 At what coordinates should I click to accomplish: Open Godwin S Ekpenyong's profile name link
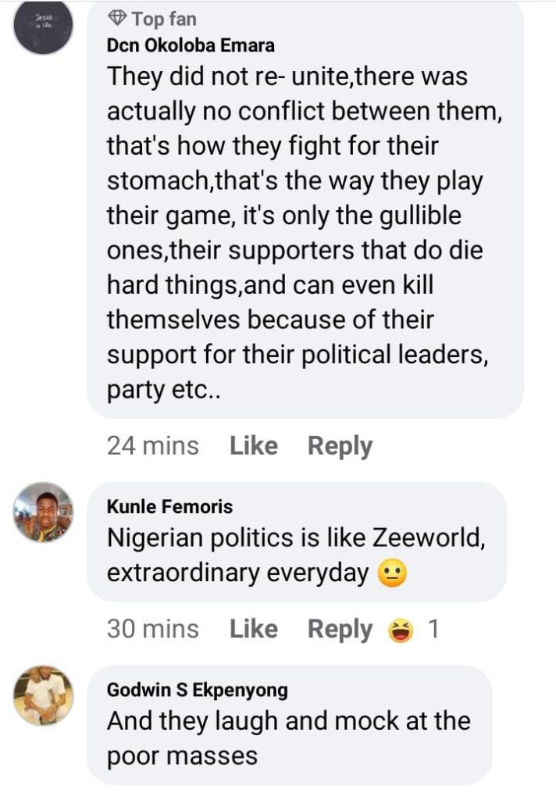(x=197, y=690)
